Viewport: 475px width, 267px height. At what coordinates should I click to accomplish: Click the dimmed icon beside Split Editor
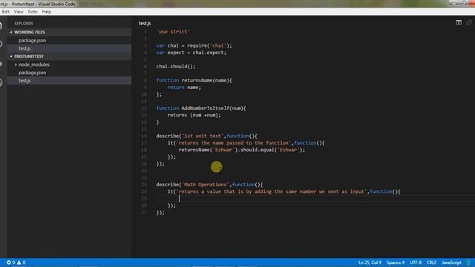[x=469, y=22]
